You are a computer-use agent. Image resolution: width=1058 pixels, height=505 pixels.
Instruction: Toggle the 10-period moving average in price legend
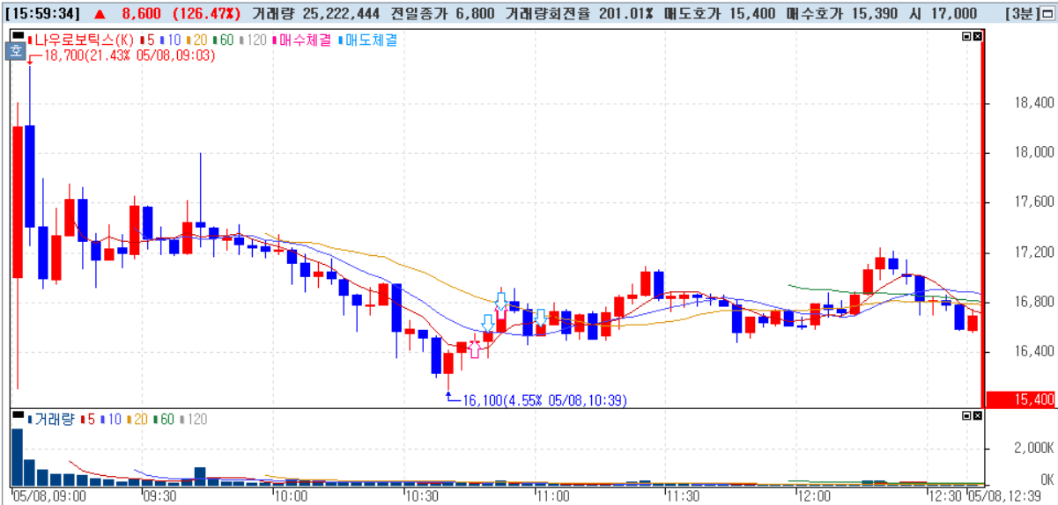(x=171, y=40)
